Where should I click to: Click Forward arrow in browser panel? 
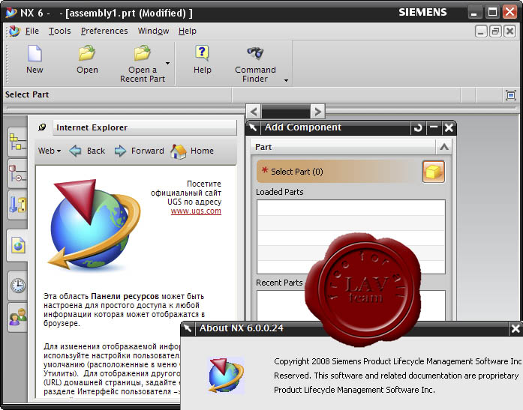coord(120,151)
